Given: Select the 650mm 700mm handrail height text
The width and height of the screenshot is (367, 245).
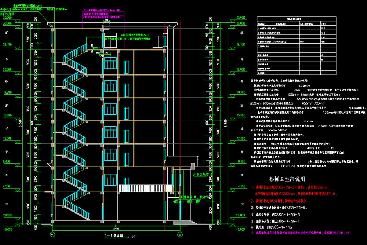Looking at the screenshot, I should (314, 103).
